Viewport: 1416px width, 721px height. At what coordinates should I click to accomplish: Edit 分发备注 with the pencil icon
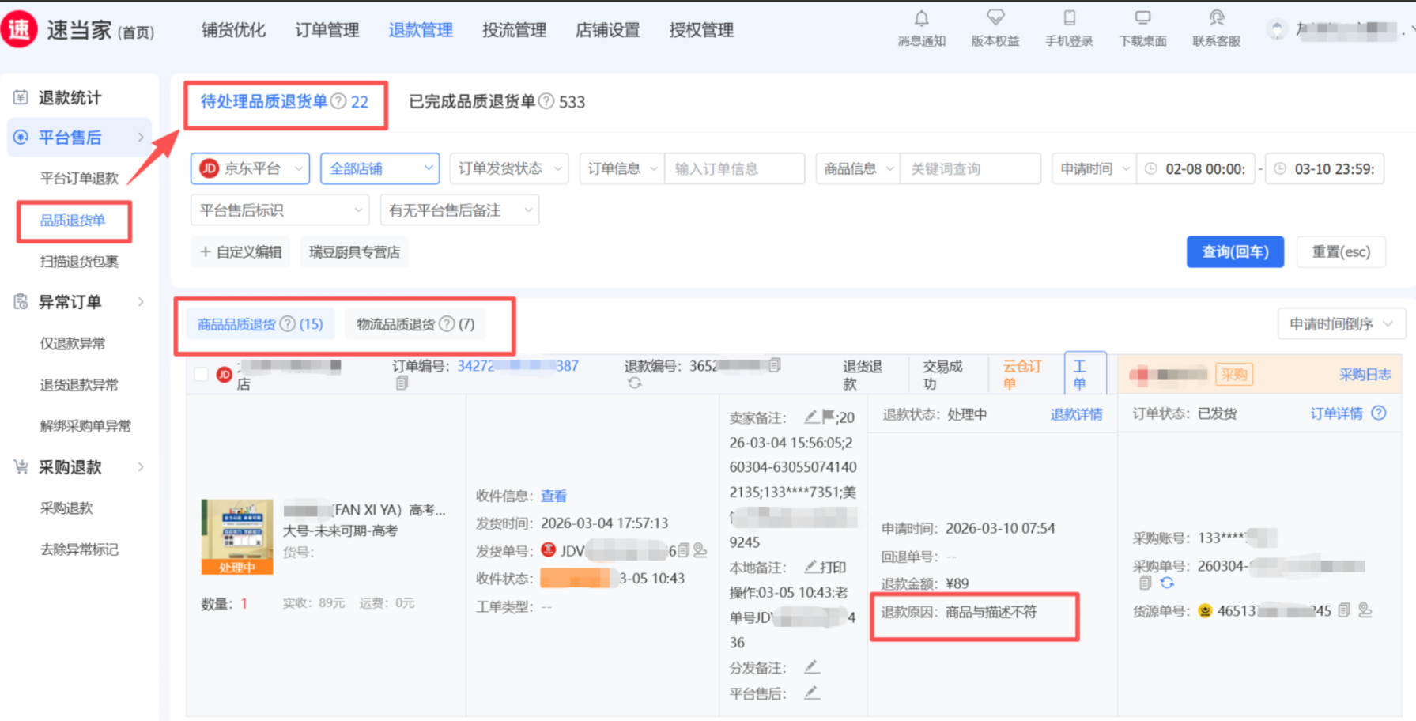812,667
